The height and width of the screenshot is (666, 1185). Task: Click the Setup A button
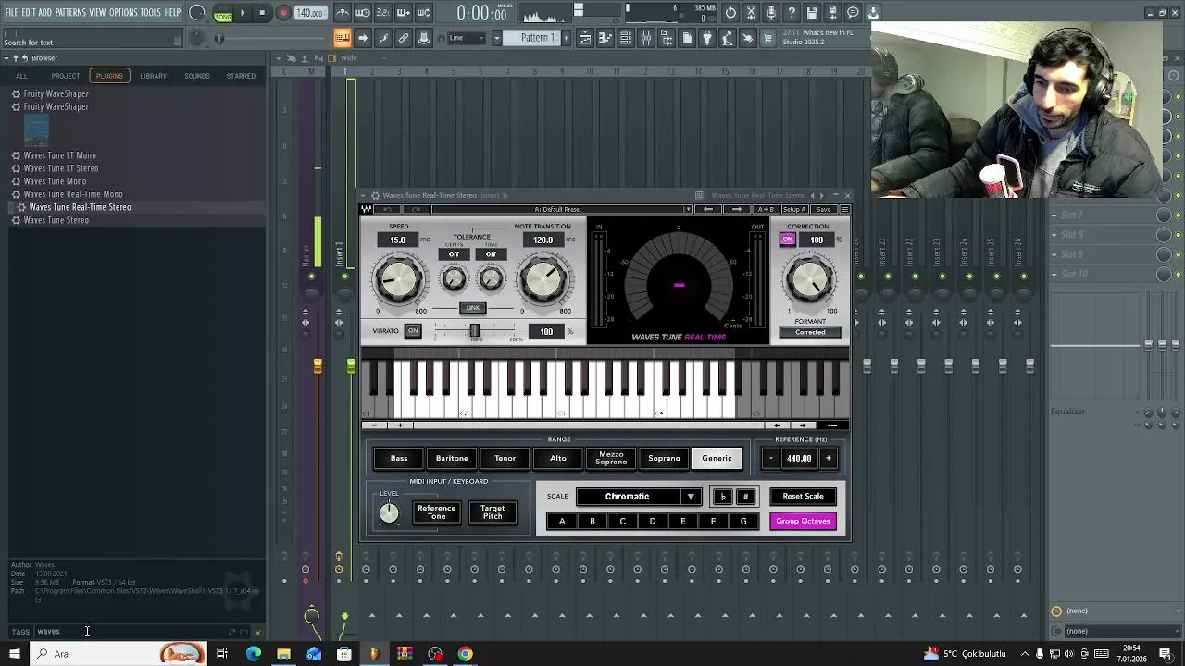tap(794, 209)
